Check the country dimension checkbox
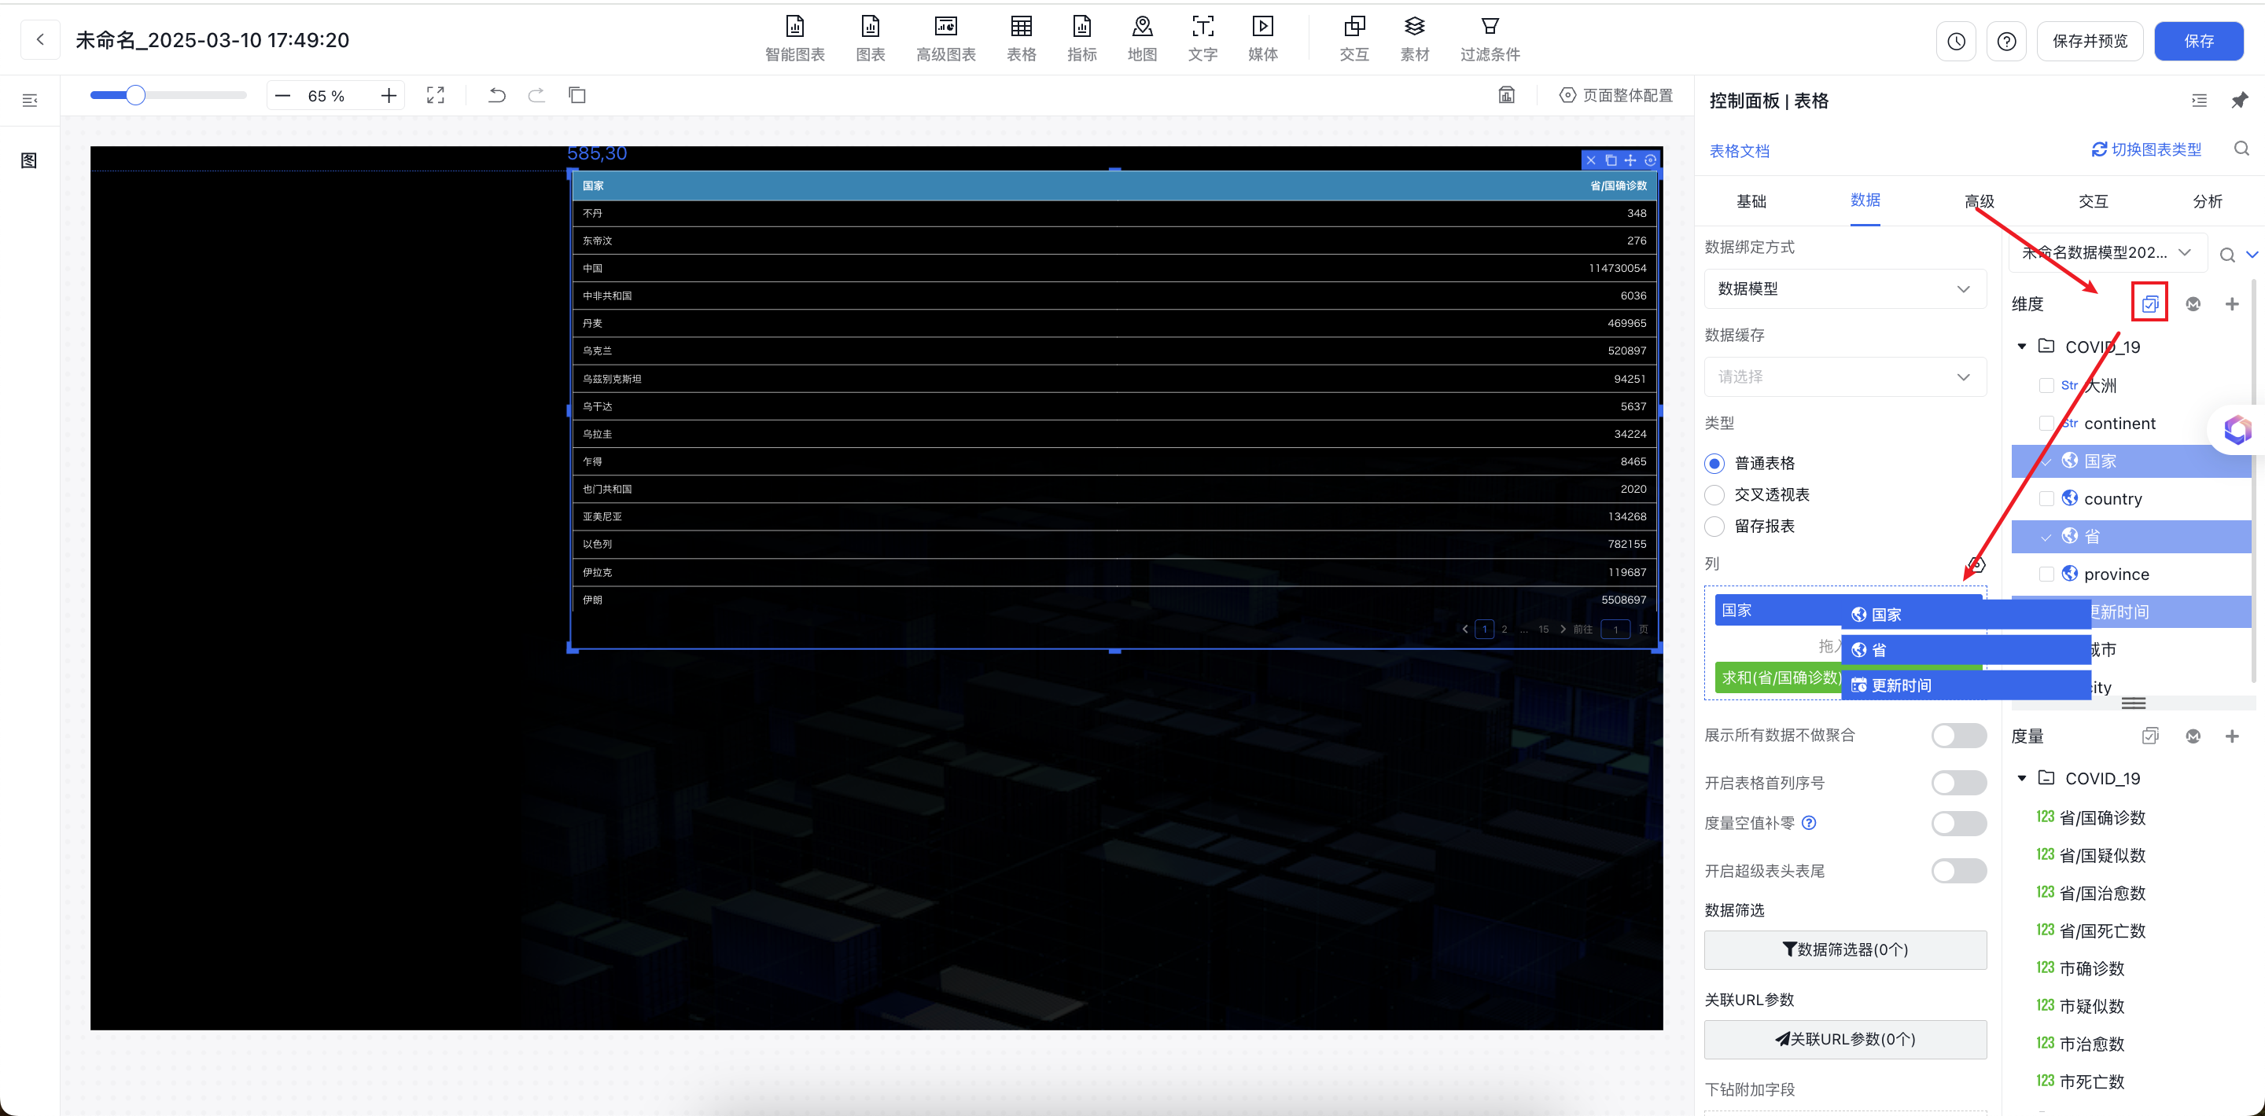This screenshot has width=2265, height=1116. coord(2046,499)
